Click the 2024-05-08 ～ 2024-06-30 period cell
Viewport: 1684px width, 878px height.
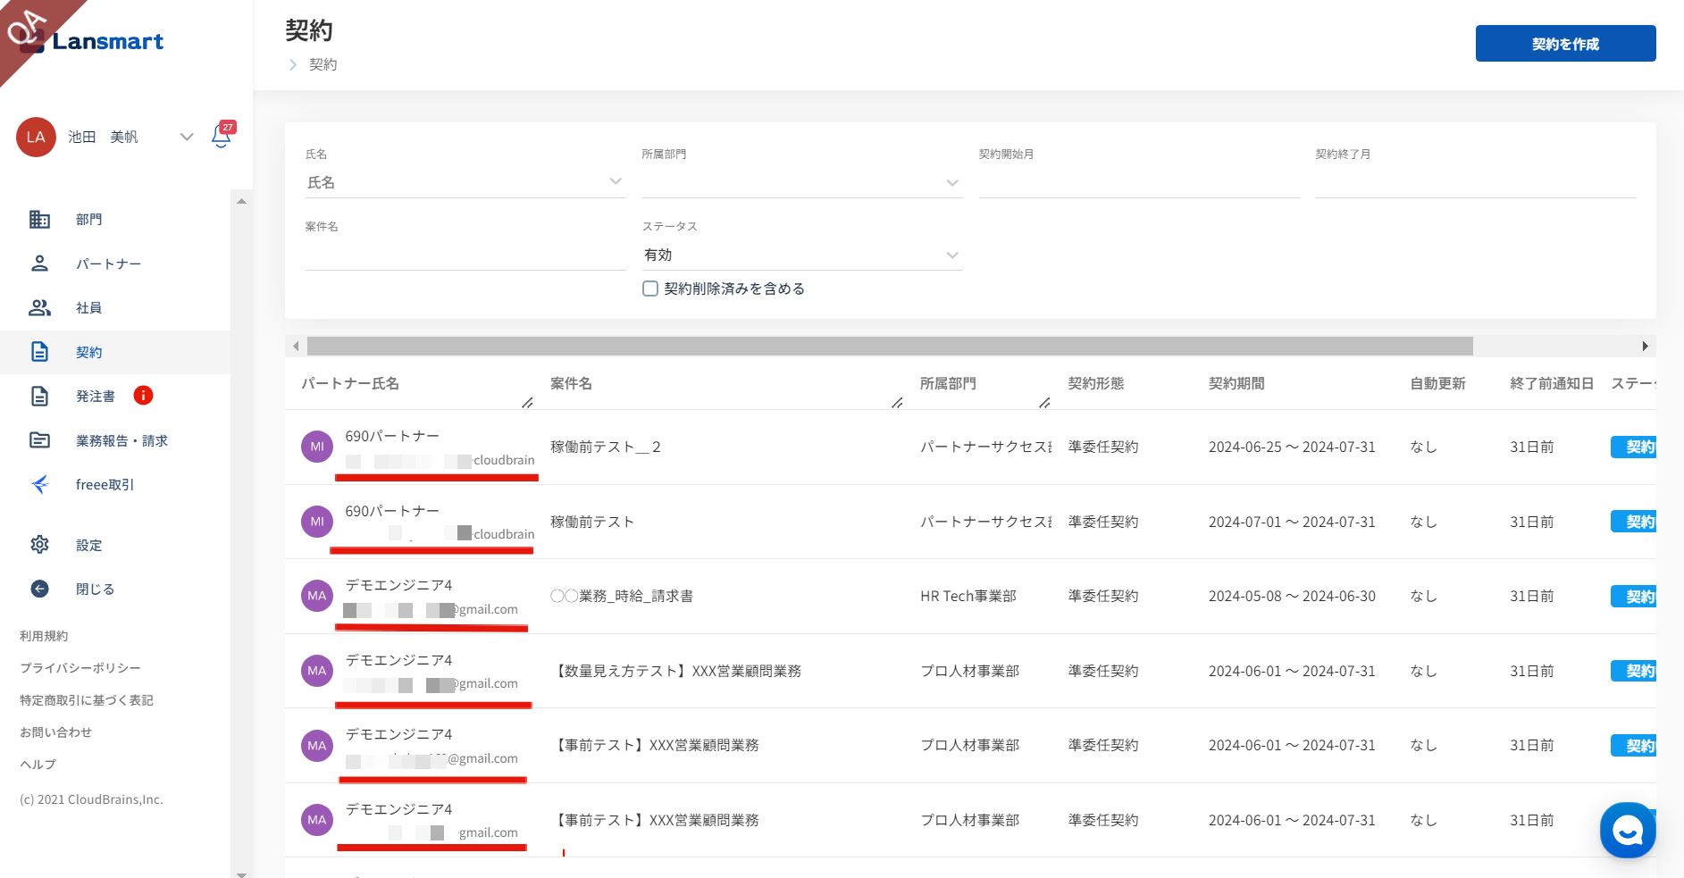click(1292, 596)
